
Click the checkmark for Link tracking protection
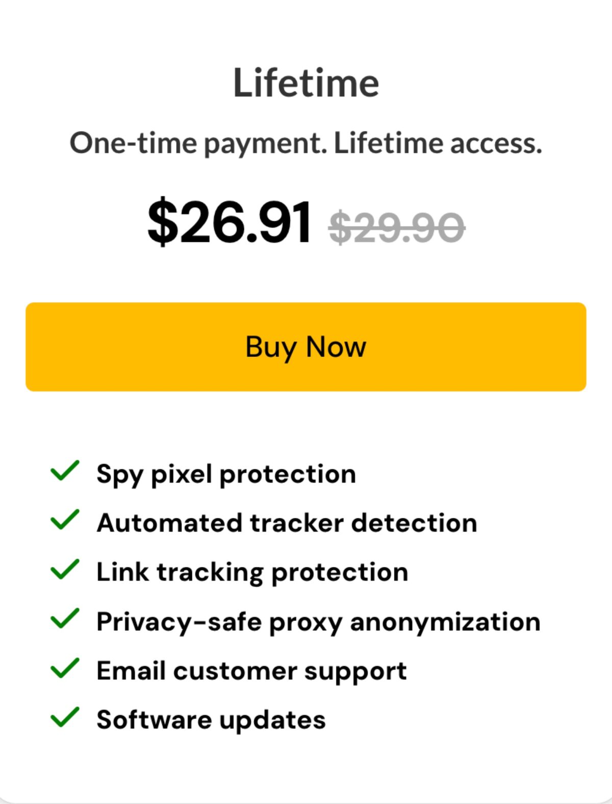[65, 569]
